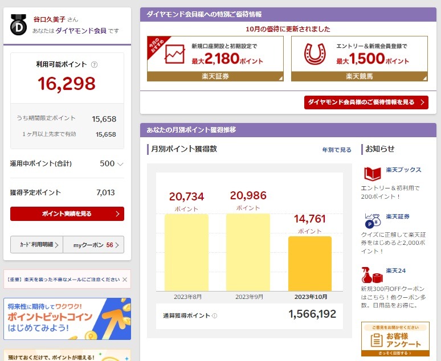Image resolution: width=441 pixels, height=361 pixels.
Task: Click the Diamond member medal icon
Action: coord(18,24)
